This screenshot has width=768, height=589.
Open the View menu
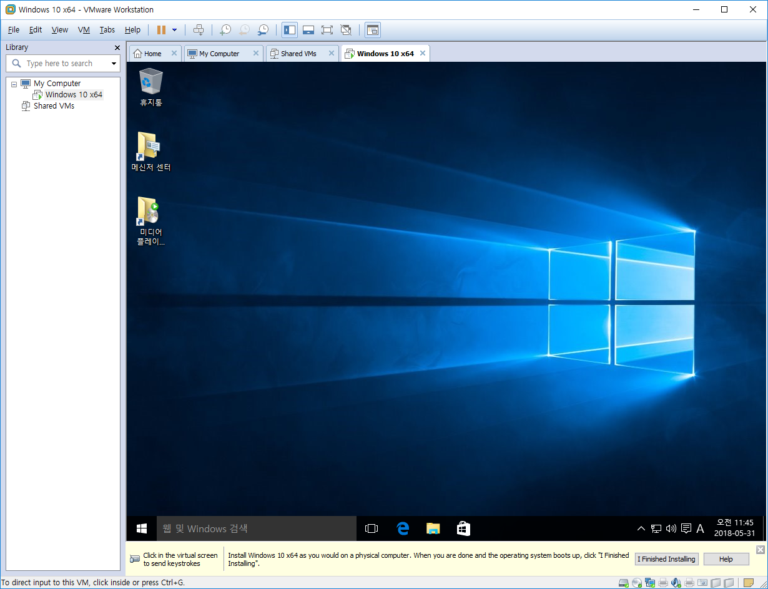(x=60, y=29)
